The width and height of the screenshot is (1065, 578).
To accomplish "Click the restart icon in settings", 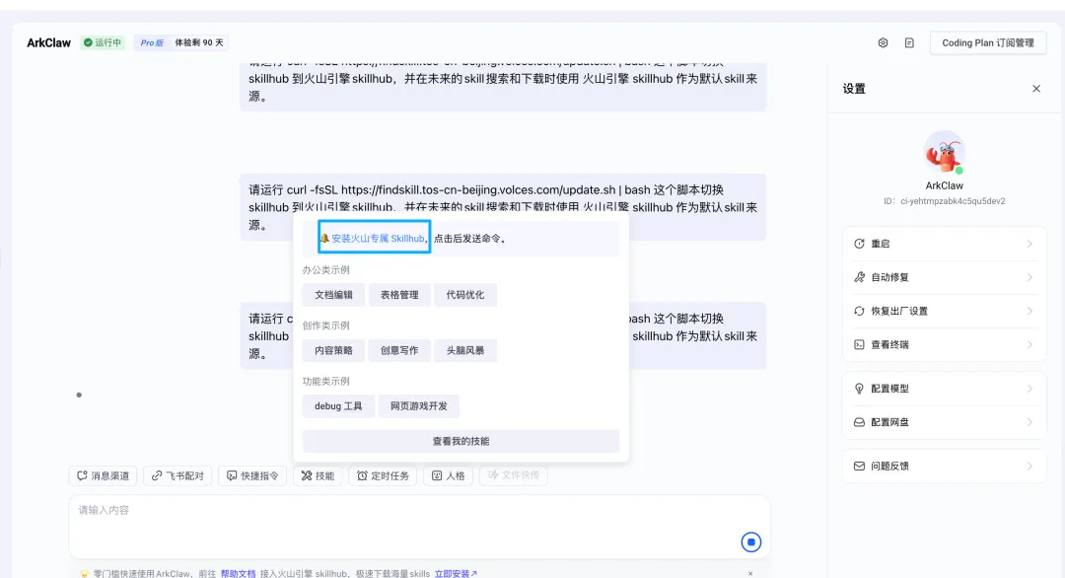I will click(x=859, y=244).
